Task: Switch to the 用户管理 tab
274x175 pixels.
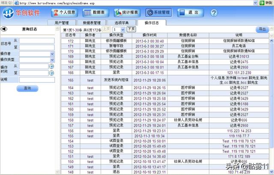Action: [62, 23]
